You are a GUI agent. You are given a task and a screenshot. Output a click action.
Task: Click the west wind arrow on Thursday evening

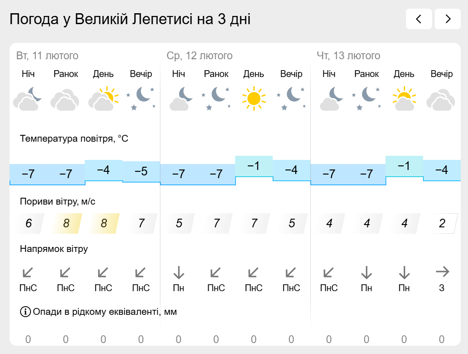pyautogui.click(x=442, y=272)
